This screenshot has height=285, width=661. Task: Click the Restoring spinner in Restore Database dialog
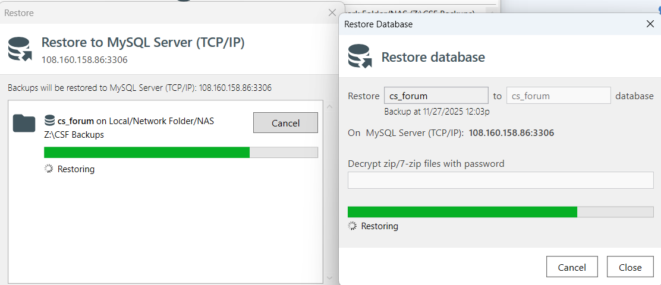352,226
